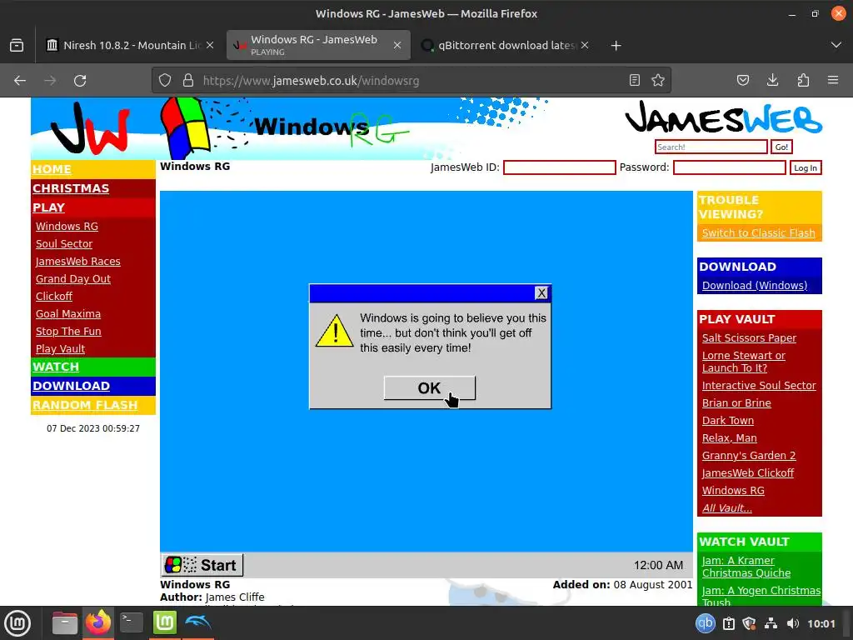Open the Firefox View icon in the tab bar
853x640 pixels.
pos(17,45)
